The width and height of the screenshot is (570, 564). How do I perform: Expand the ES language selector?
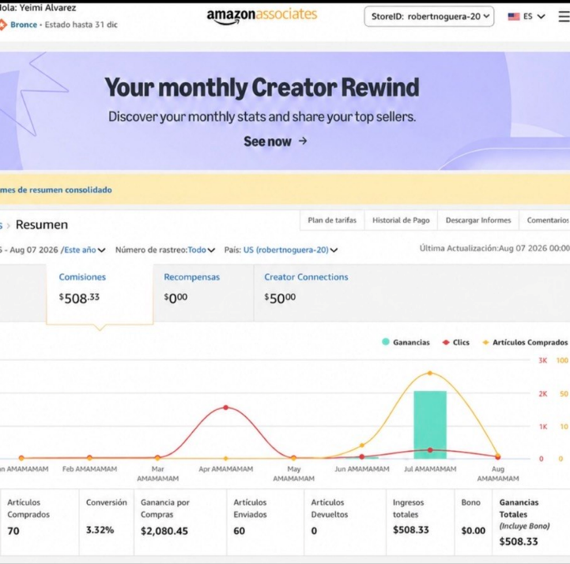pyautogui.click(x=534, y=17)
